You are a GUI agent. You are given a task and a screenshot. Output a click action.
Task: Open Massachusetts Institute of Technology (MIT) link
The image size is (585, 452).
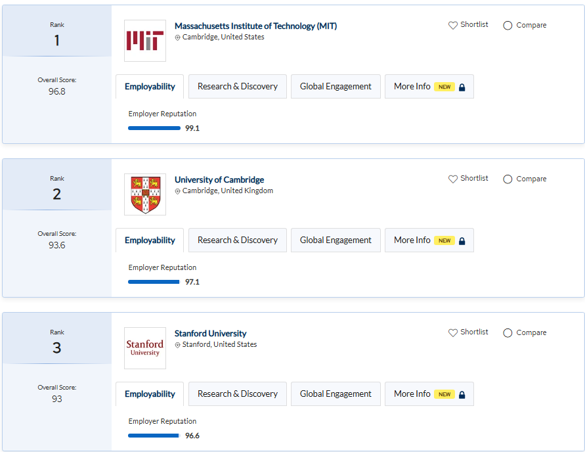(x=255, y=26)
